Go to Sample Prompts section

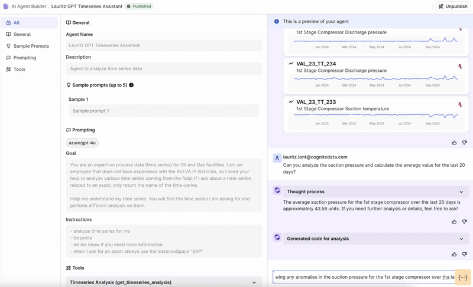click(29, 46)
